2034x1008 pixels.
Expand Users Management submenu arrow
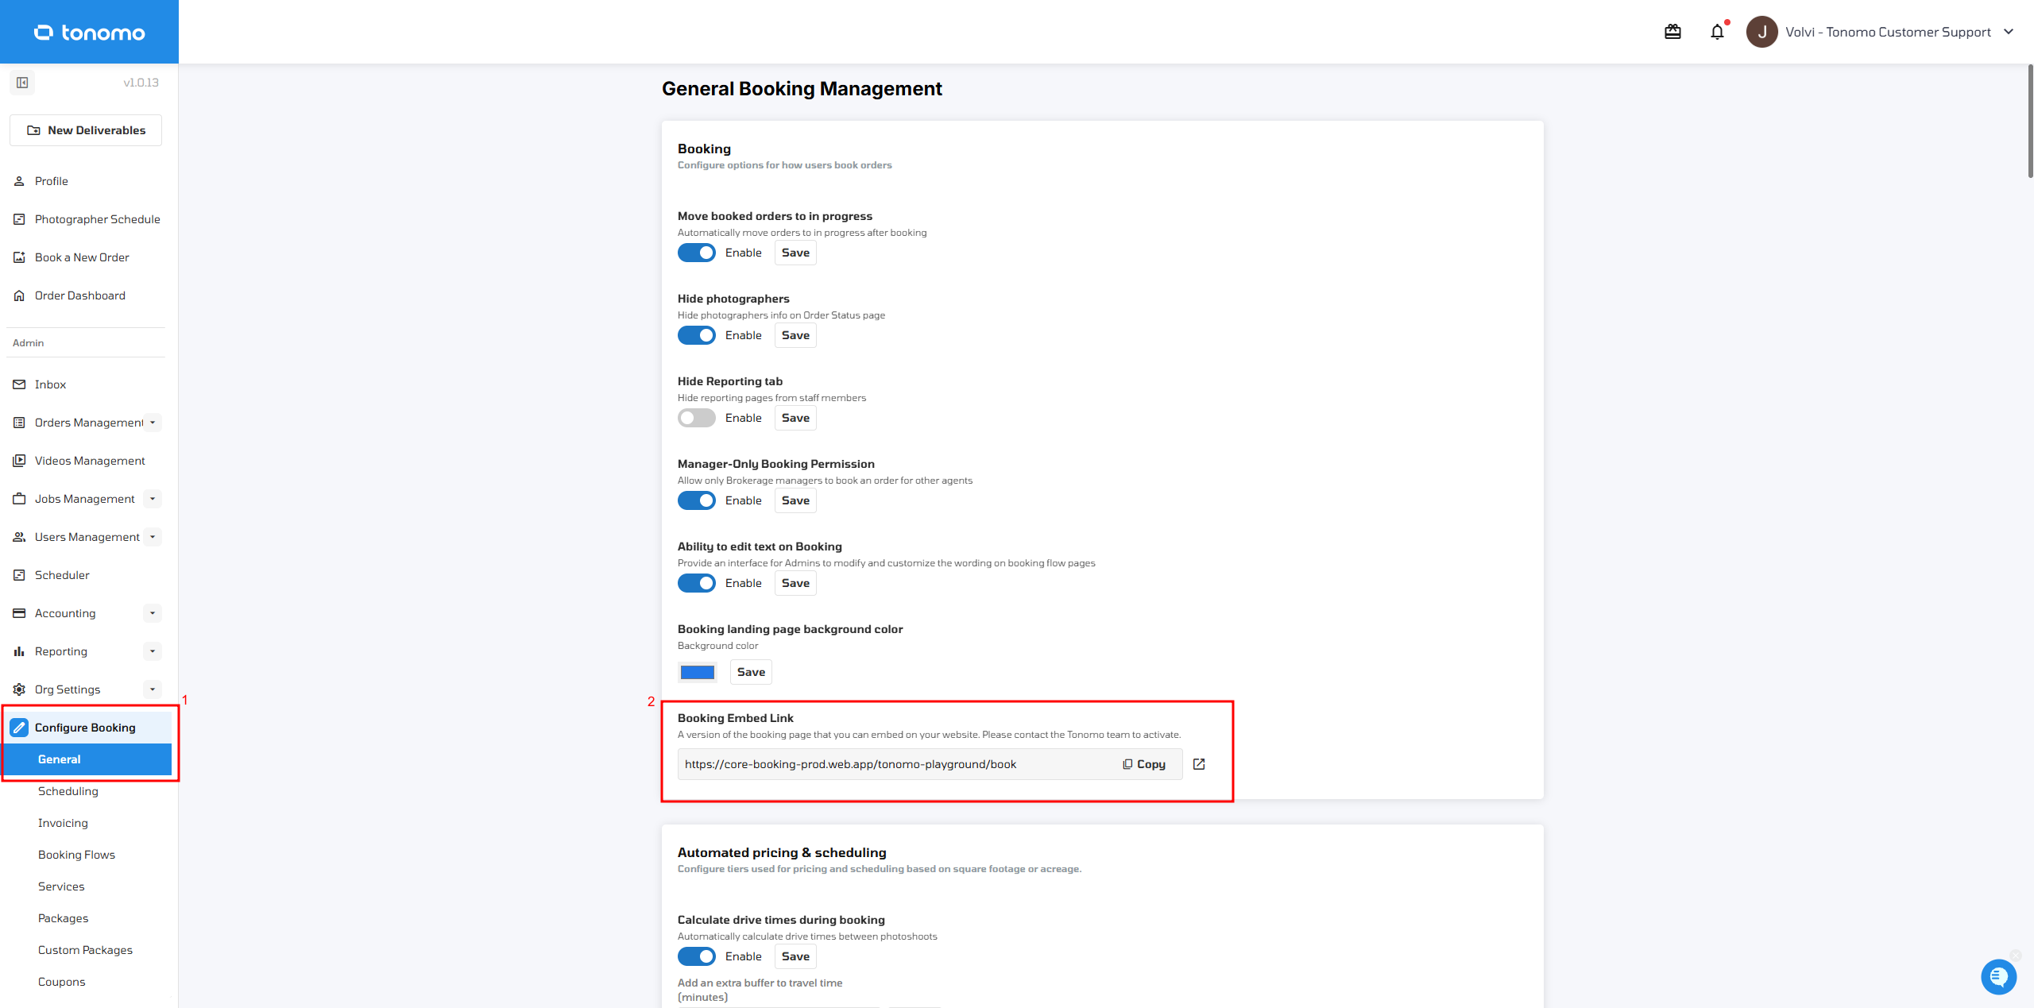coord(153,537)
